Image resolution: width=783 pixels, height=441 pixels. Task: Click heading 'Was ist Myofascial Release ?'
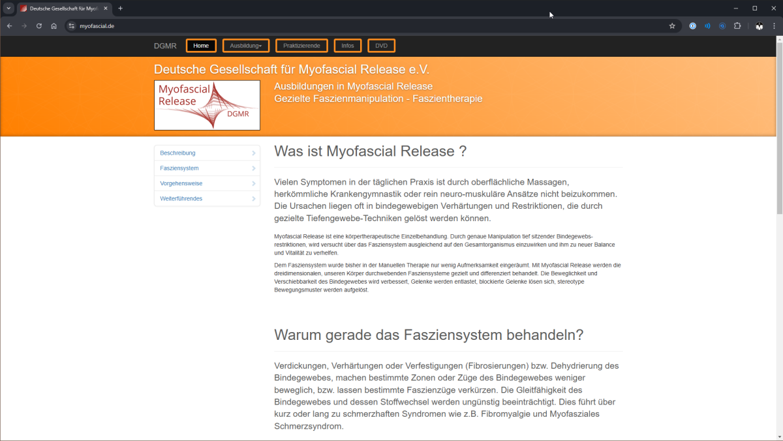370,151
